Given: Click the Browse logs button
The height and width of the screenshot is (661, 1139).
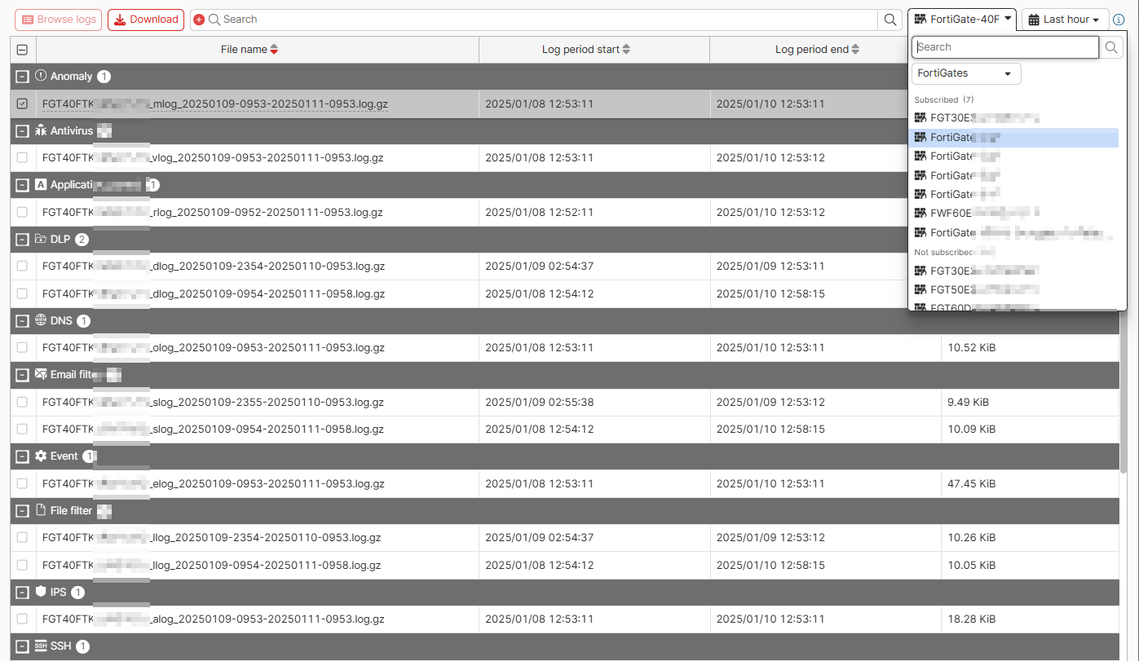Looking at the screenshot, I should click(x=58, y=19).
